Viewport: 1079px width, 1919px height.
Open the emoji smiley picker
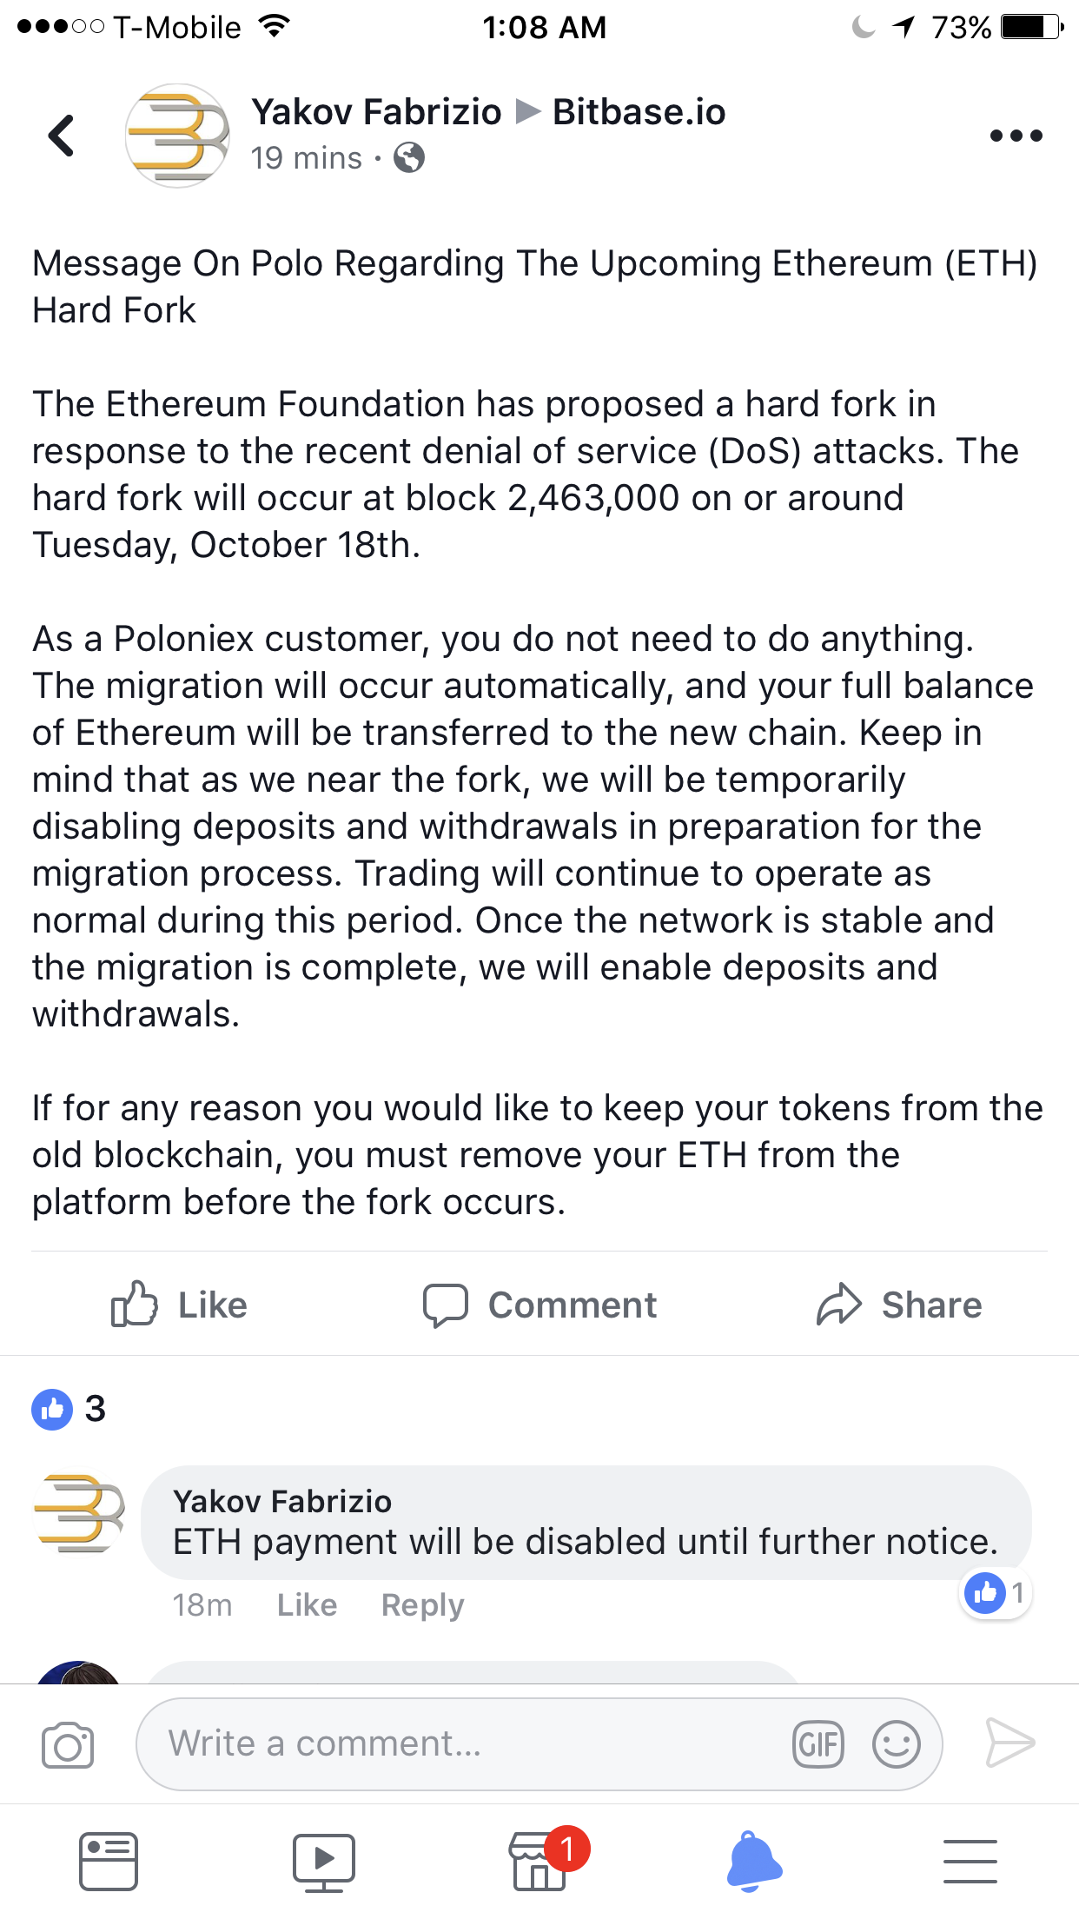click(896, 1744)
